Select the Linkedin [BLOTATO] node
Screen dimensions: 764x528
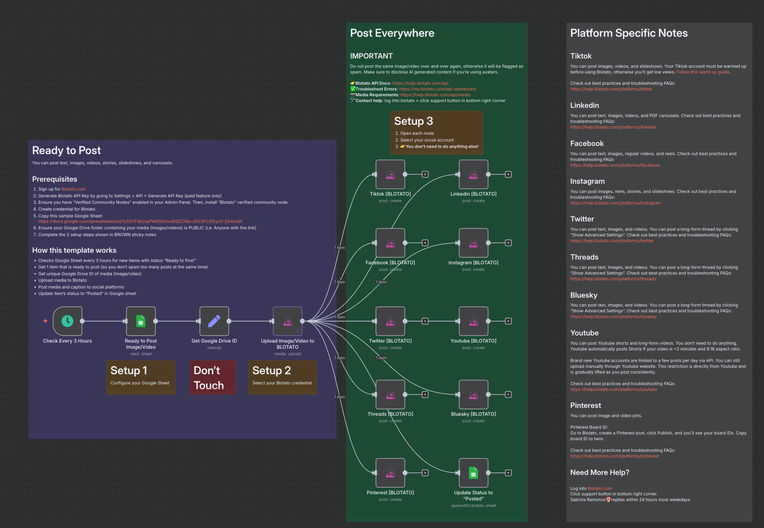(473, 174)
